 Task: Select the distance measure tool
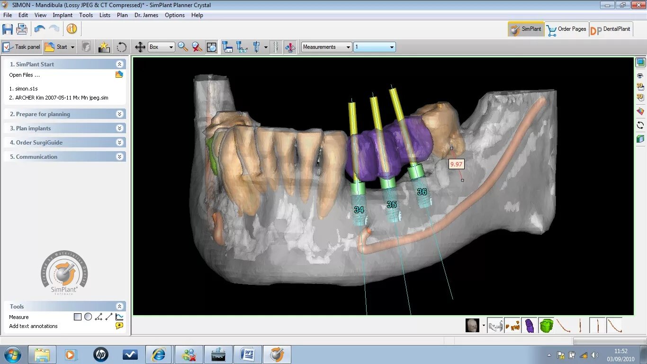click(109, 317)
